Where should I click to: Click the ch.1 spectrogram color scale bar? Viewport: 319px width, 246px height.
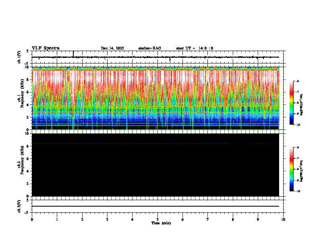[291, 103]
